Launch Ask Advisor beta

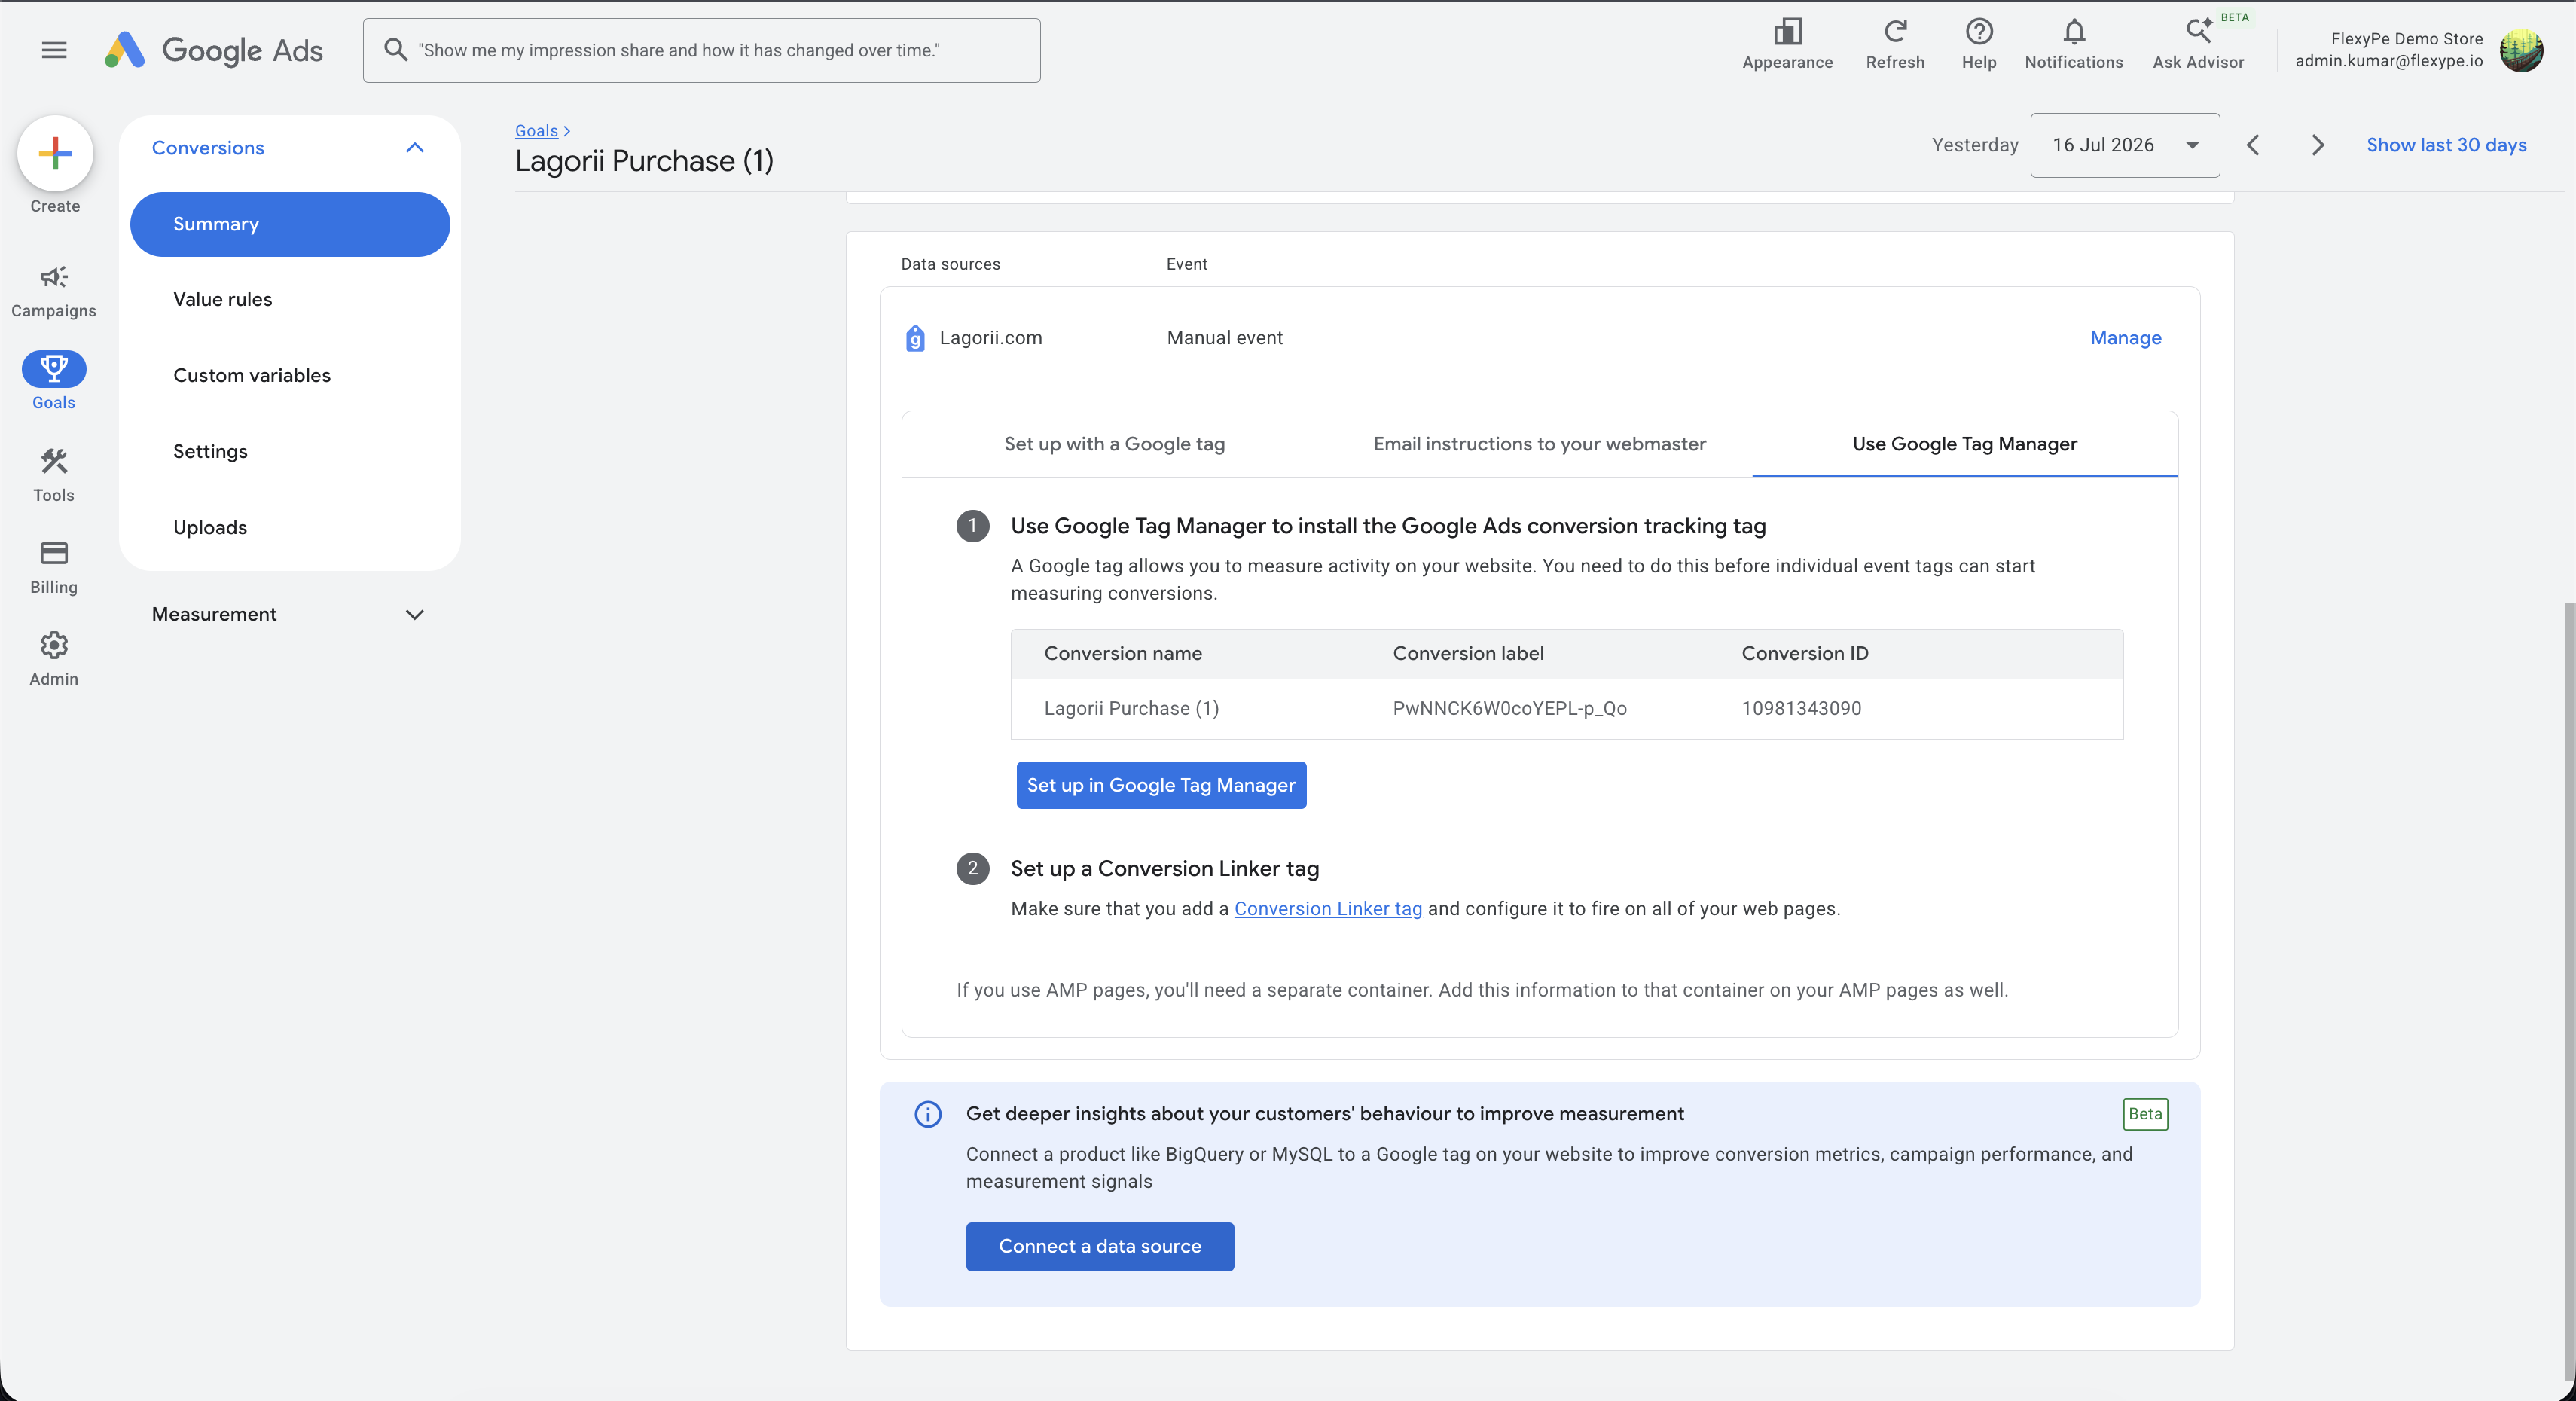click(2198, 45)
